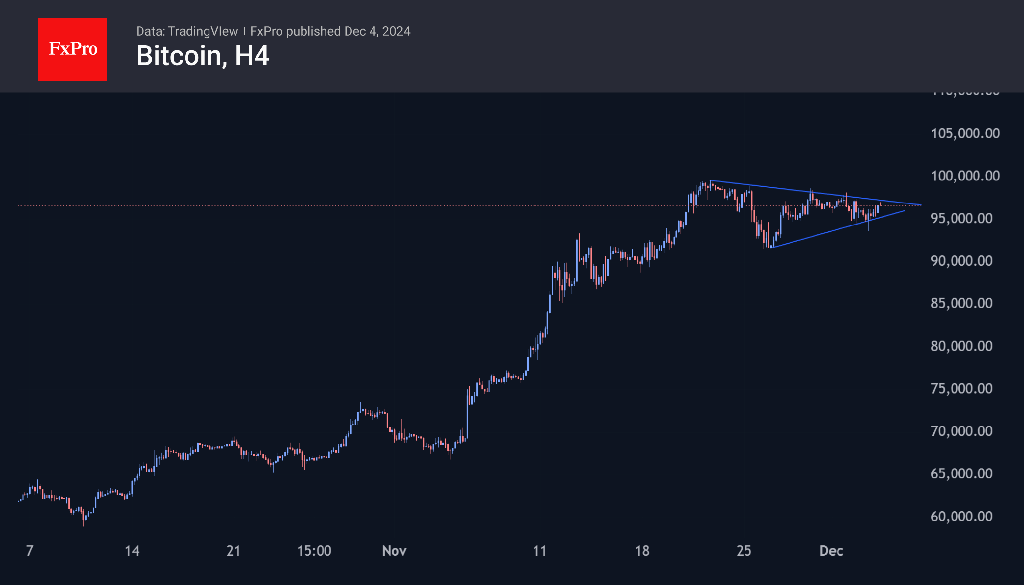1024x585 pixels.
Task: Click the 90,000.00 price axis label
Action: pyautogui.click(x=961, y=261)
